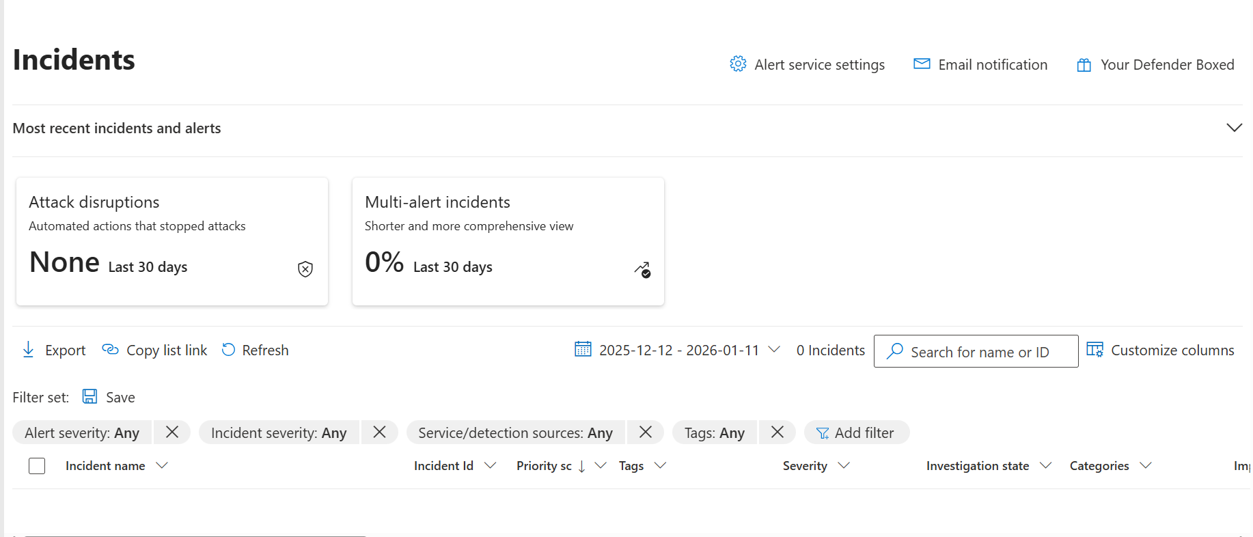
Task: Remove the Incident severity filter
Action: [x=380, y=432]
